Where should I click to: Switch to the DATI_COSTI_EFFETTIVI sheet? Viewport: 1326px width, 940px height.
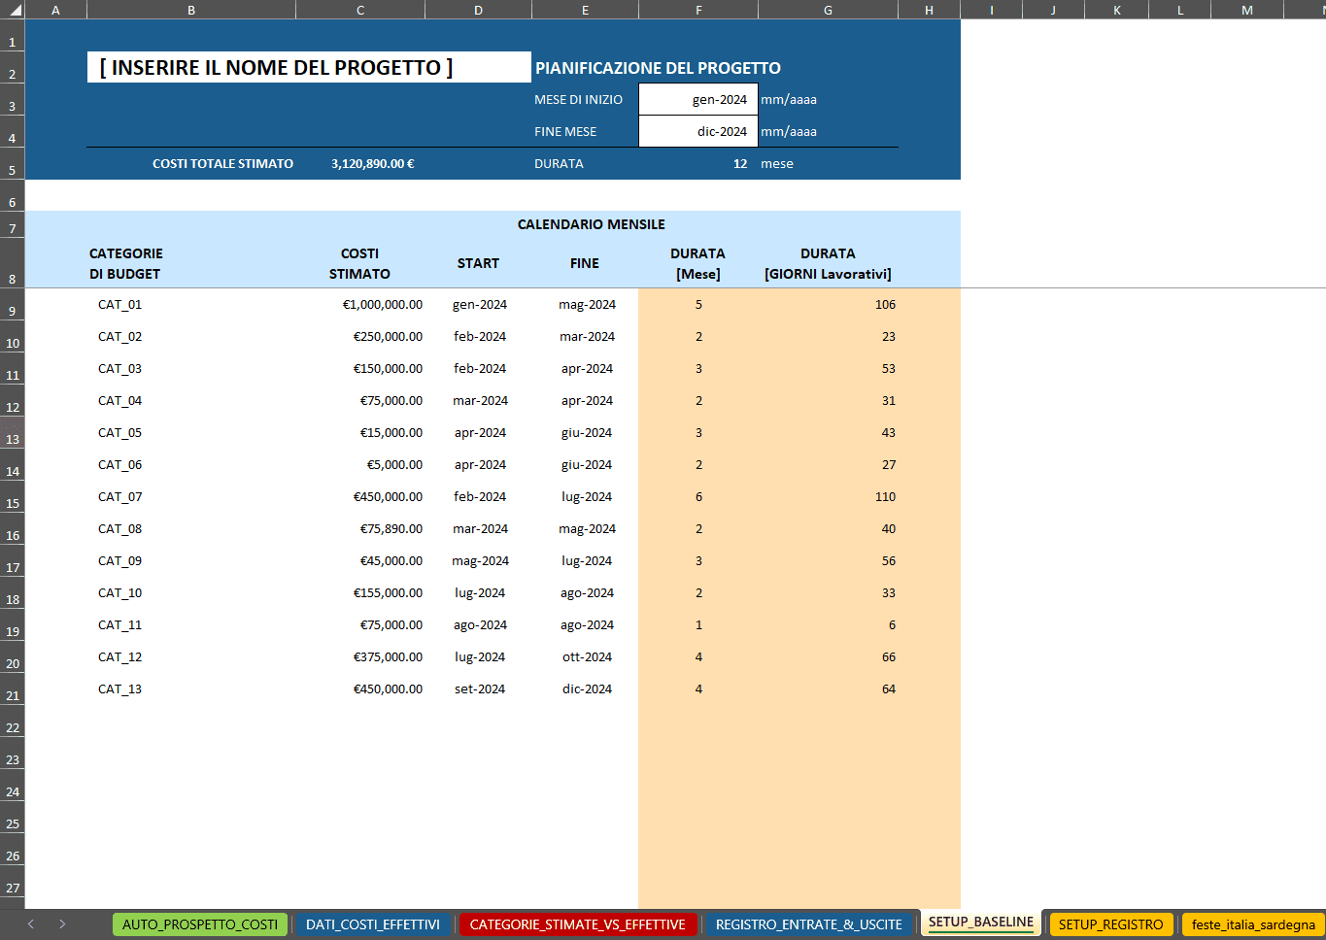pos(372,923)
